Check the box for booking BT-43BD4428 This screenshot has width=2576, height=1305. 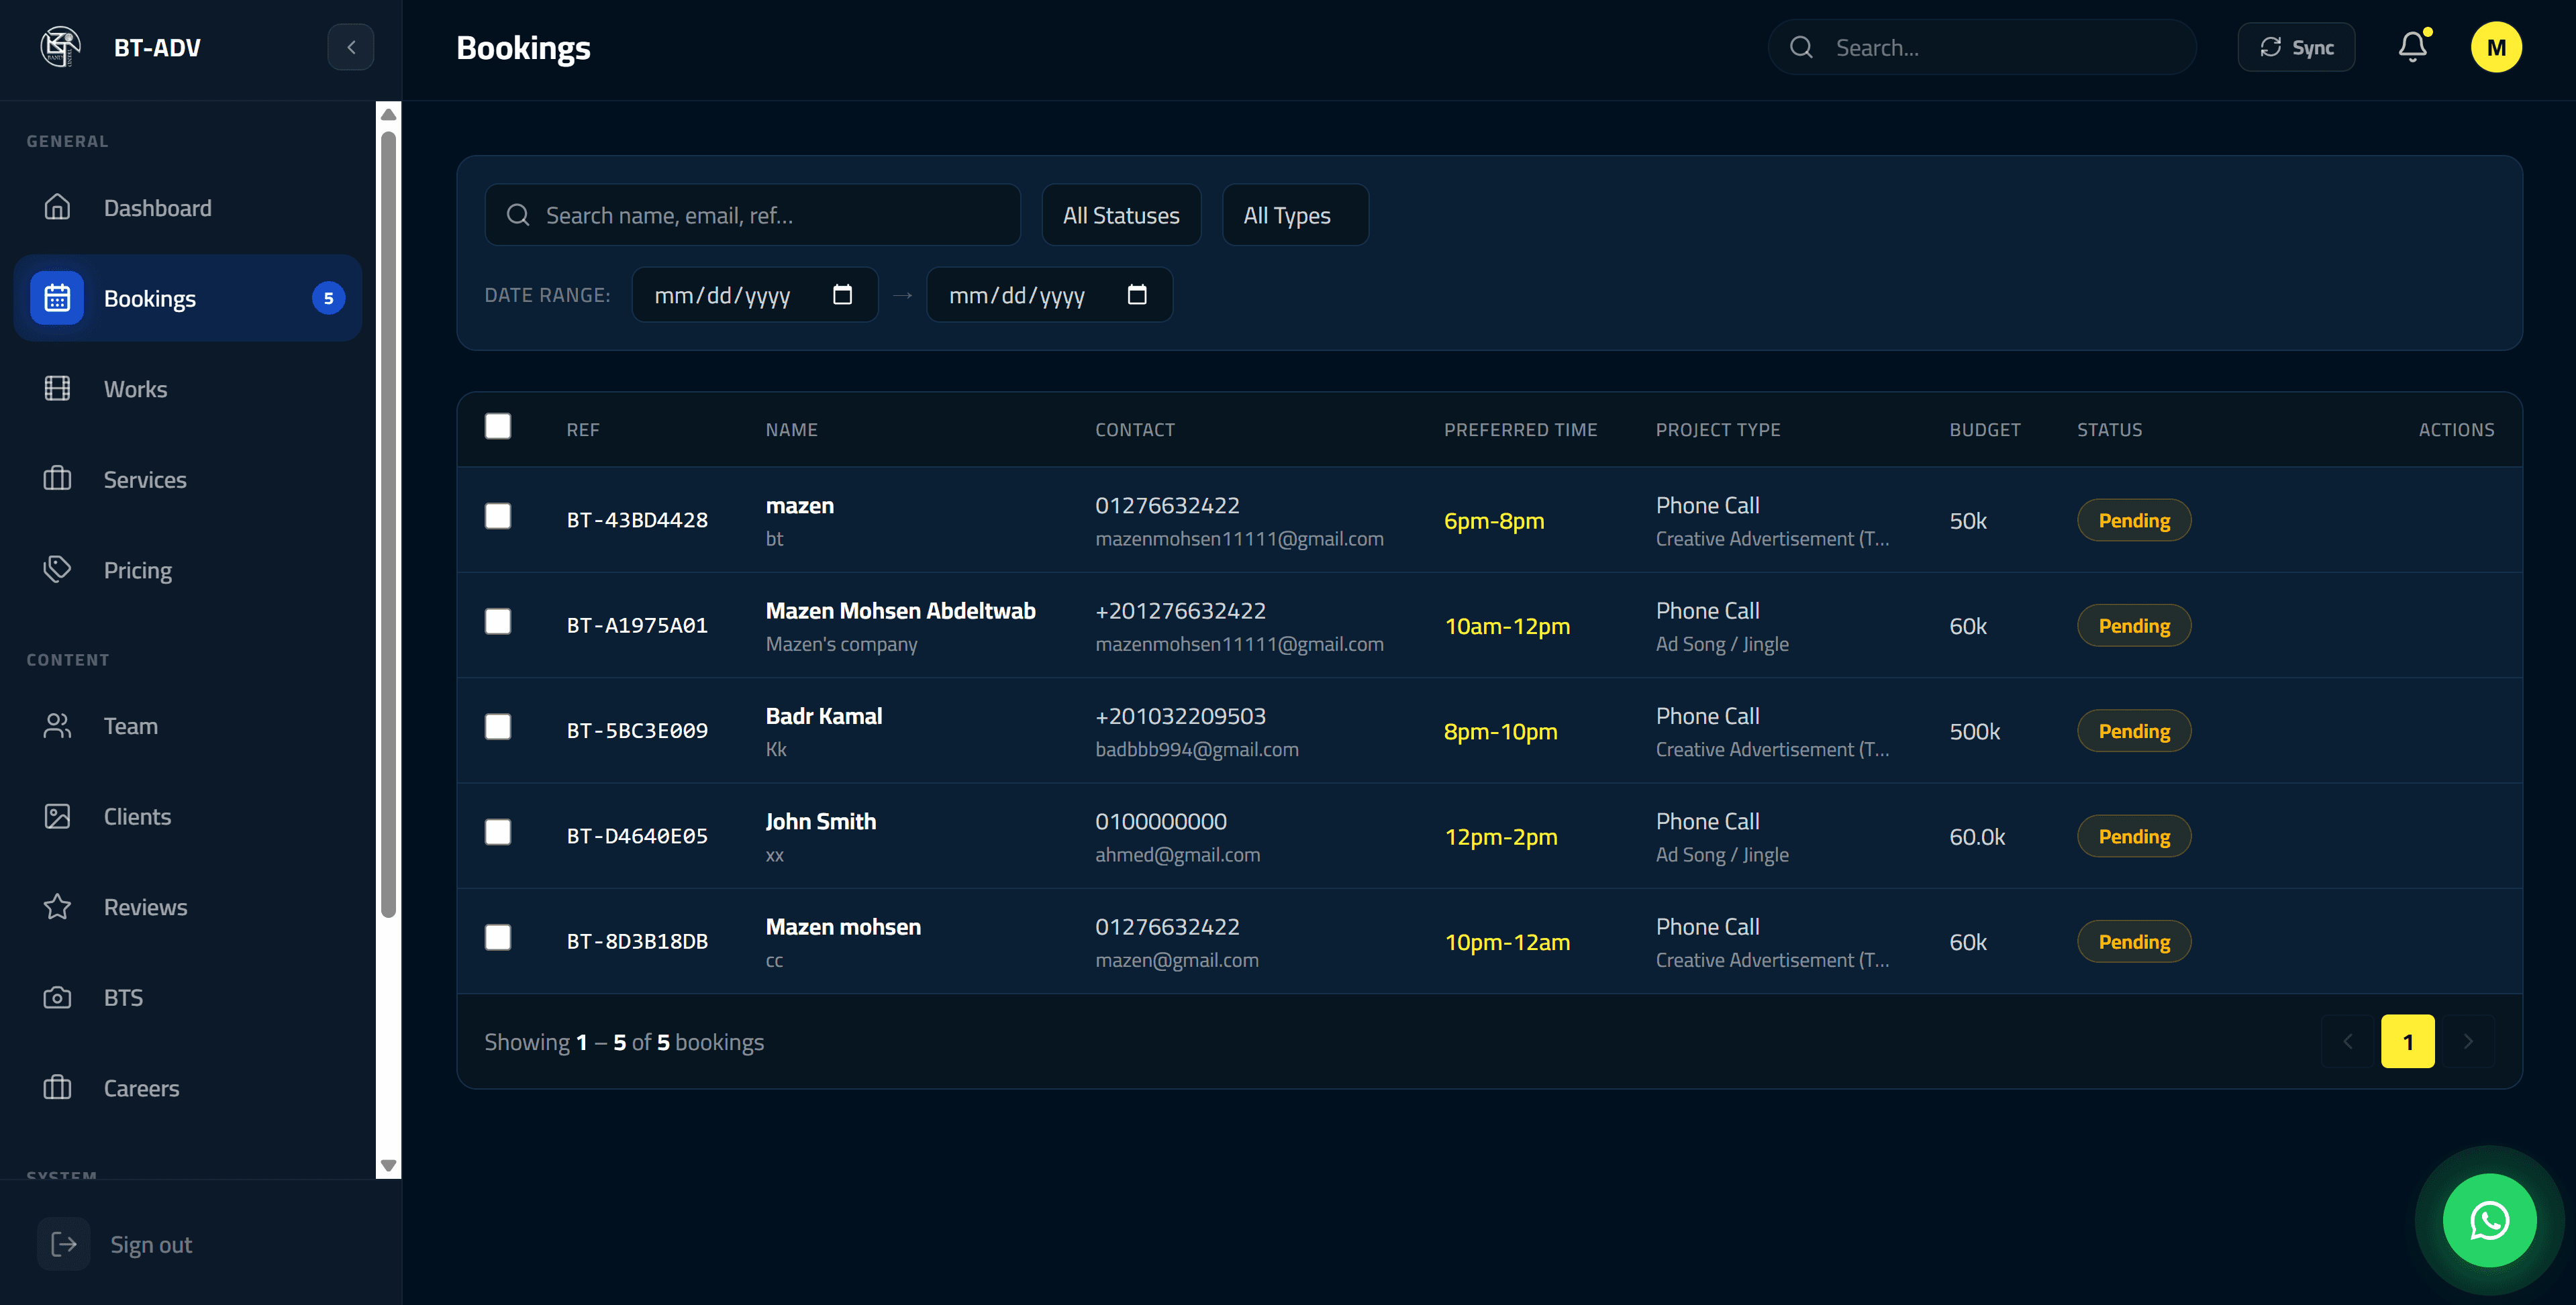pyautogui.click(x=498, y=516)
